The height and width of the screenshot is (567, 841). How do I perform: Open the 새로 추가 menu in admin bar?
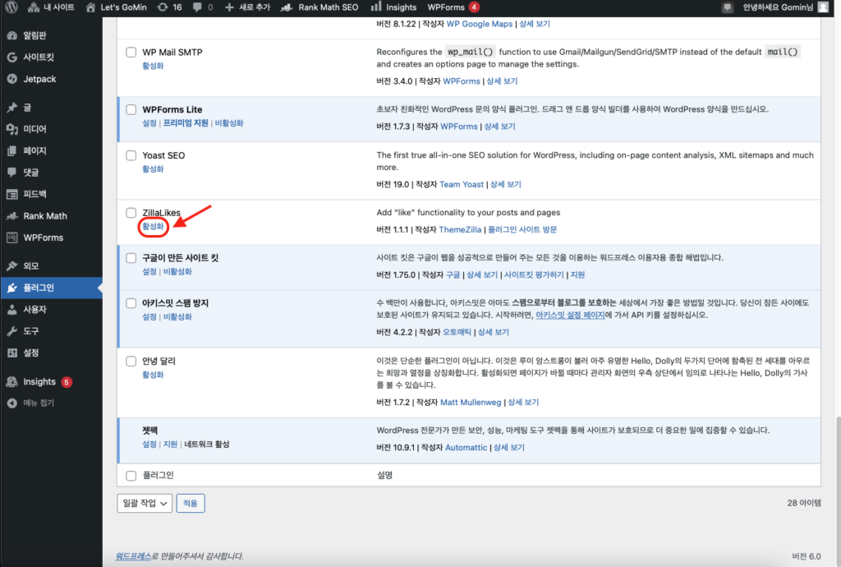[x=247, y=7]
